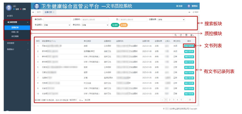Viewport: 242px width, 114px height.
Task: Click the 刷新 refresh button
Action: (x=196, y=12)
